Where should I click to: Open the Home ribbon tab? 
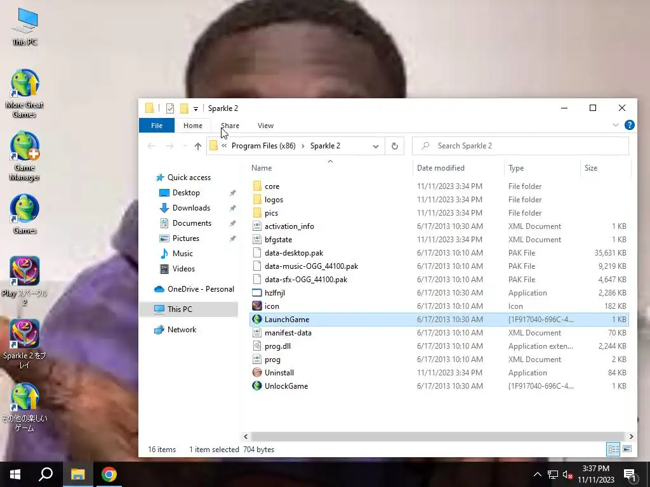pos(193,126)
